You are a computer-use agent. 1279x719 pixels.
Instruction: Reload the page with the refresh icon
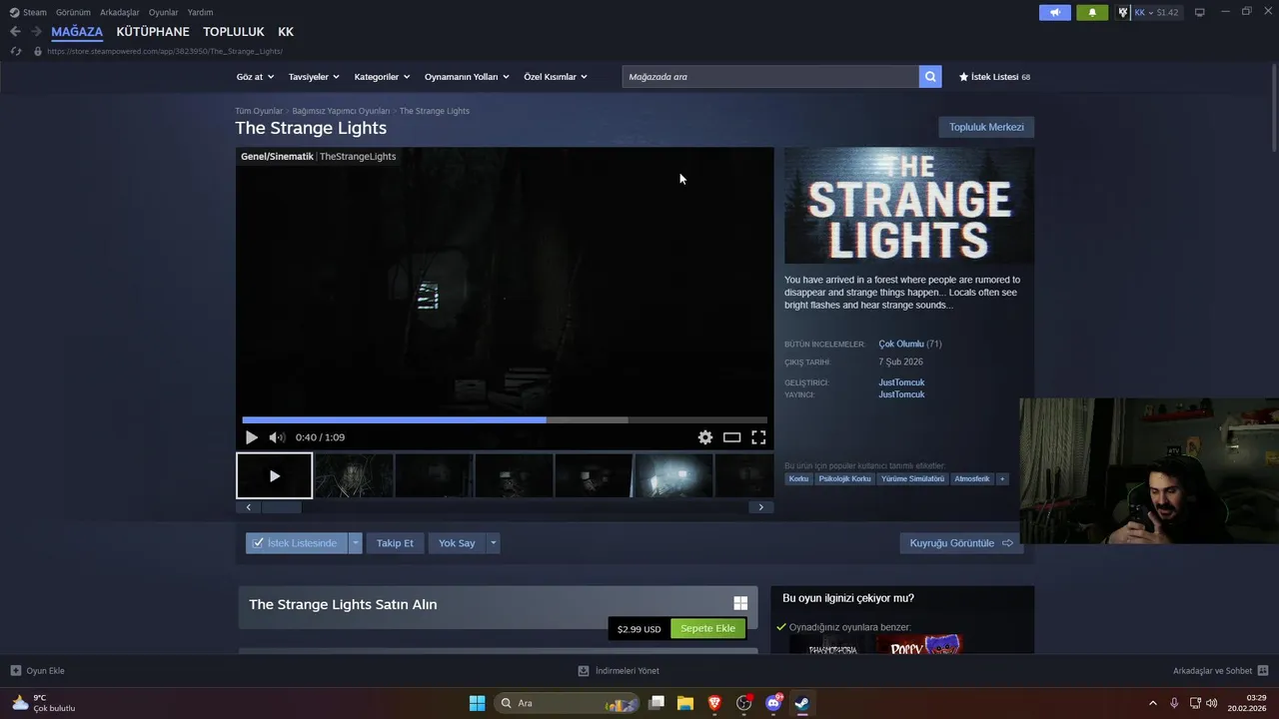tap(15, 51)
